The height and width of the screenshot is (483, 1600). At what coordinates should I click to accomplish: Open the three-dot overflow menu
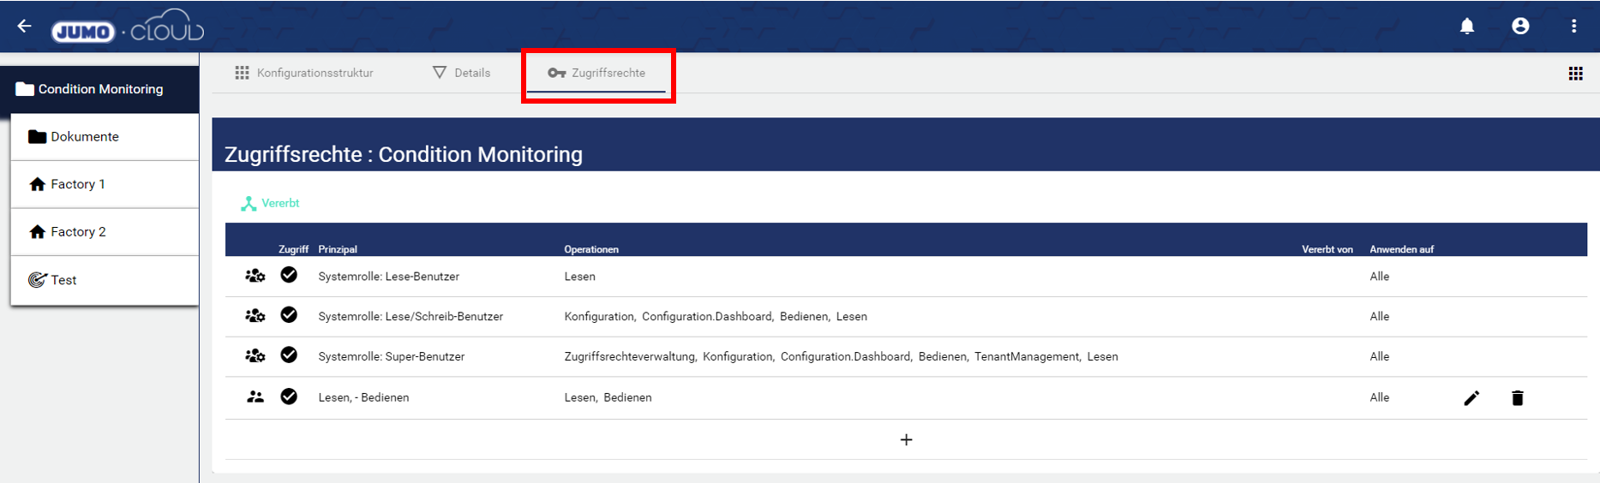(x=1573, y=27)
